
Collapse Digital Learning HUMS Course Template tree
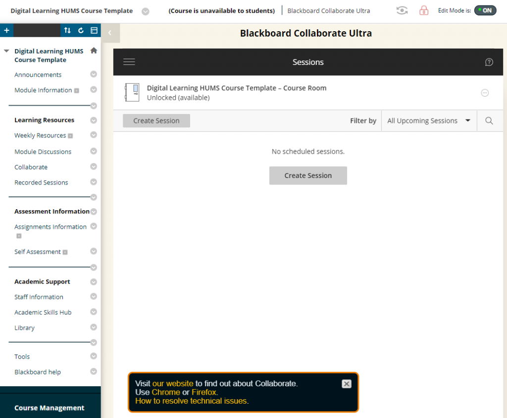click(6, 51)
